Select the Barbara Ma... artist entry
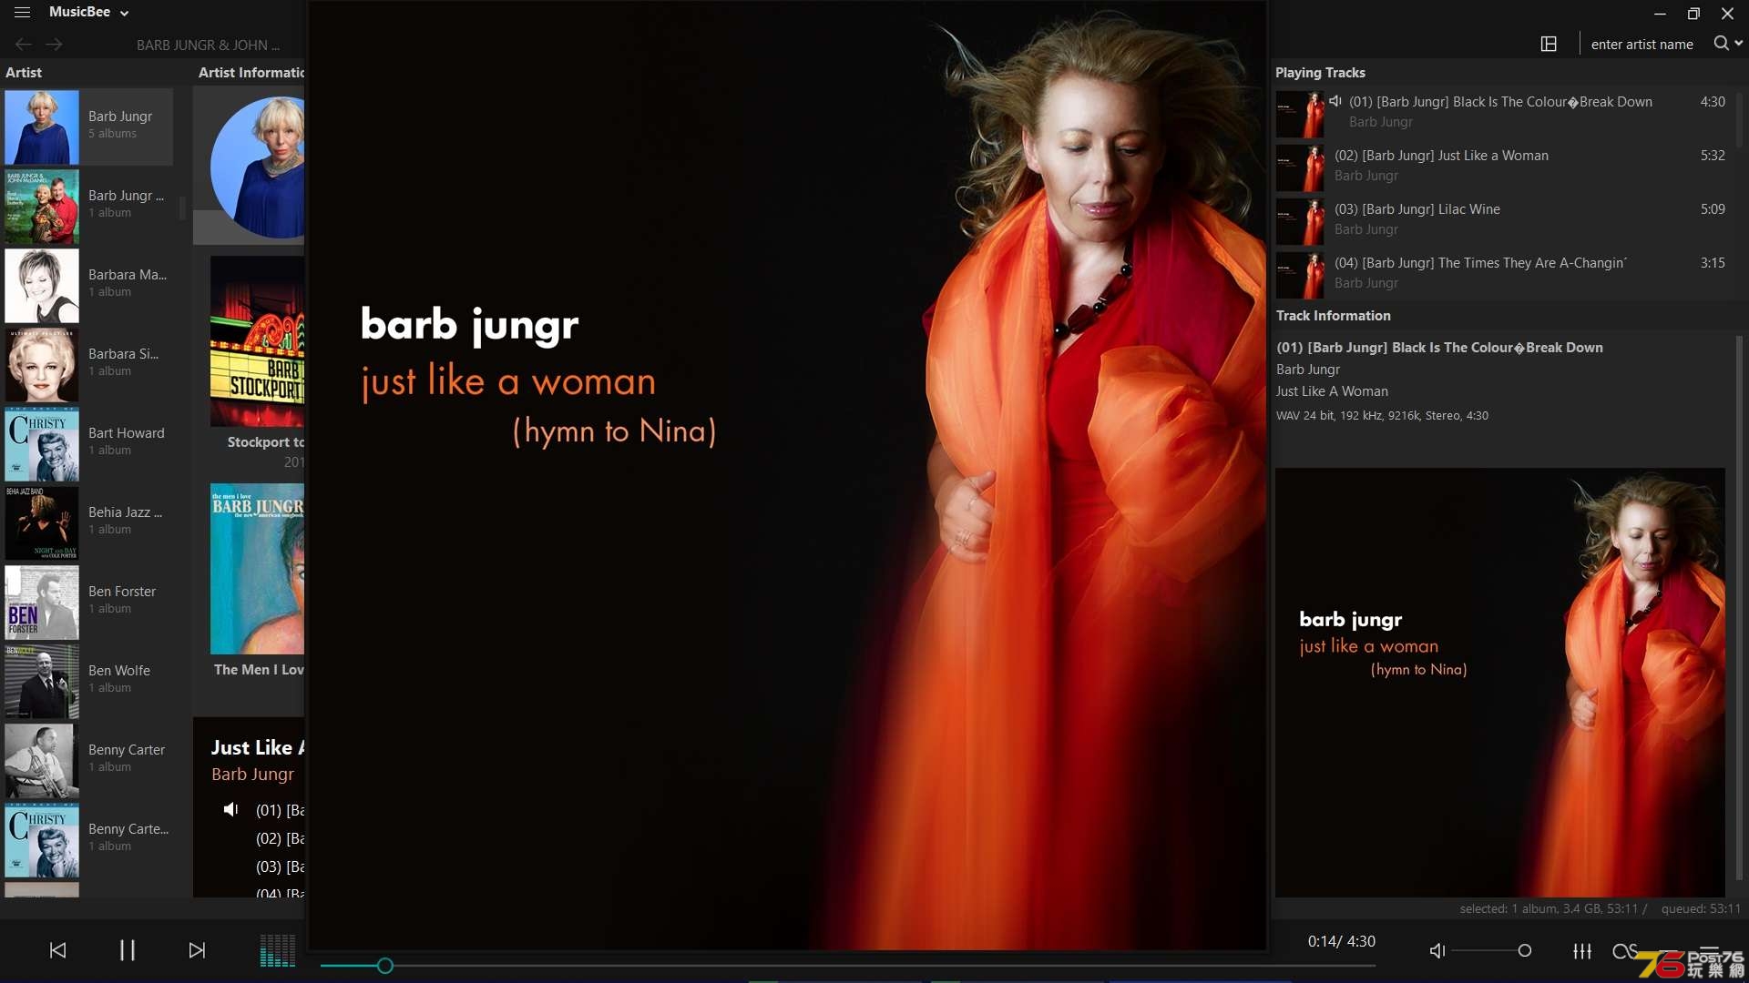1749x983 pixels. (88, 285)
